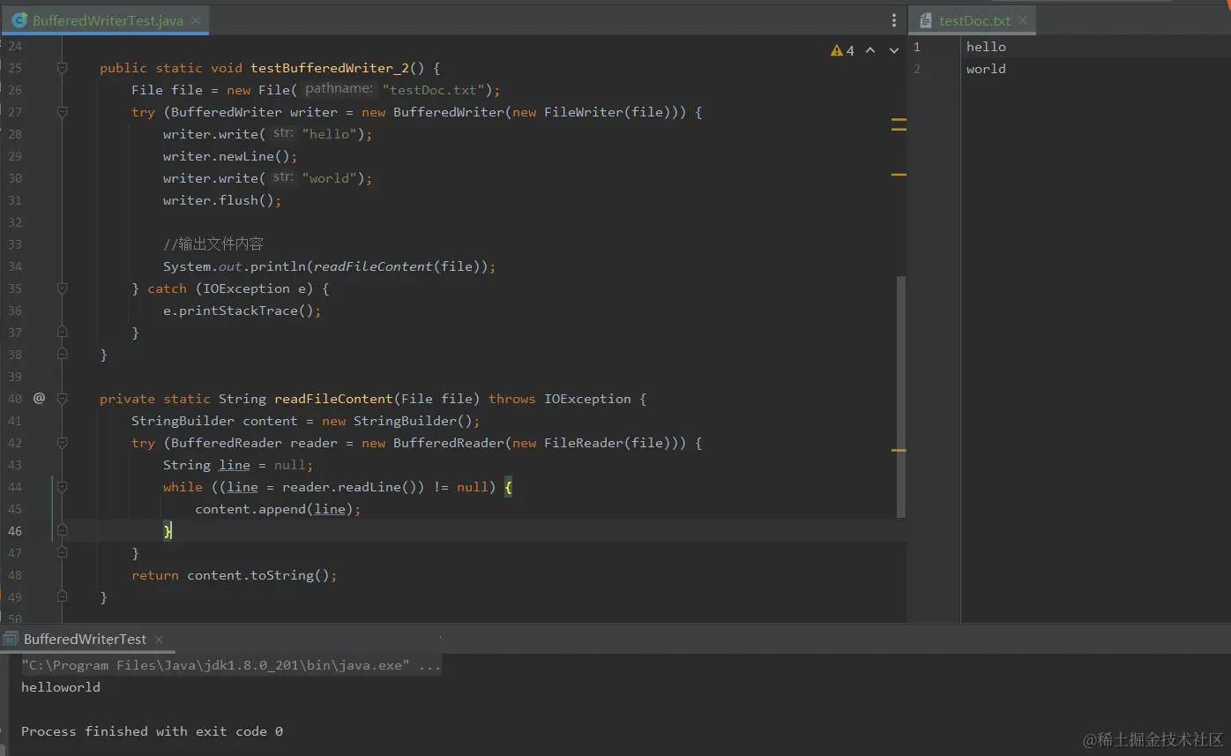Place cursor on "testDoc.txt" string literal

434,90
